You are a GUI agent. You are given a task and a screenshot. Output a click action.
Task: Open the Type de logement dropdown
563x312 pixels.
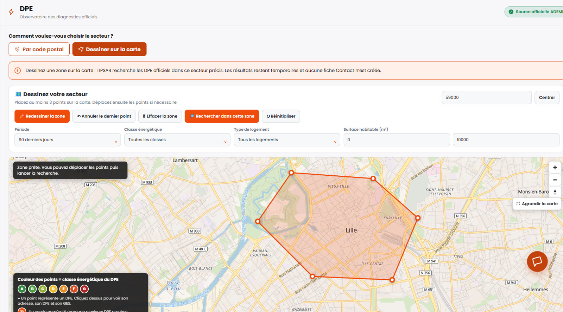click(x=287, y=140)
